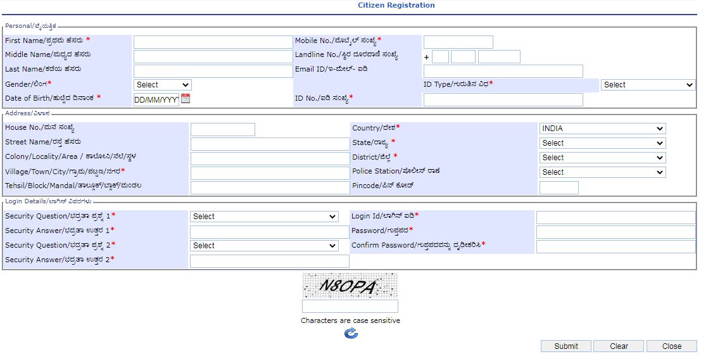Image resolution: width=701 pixels, height=354 pixels.
Task: Focus the Confirm Password input field
Action: (616, 247)
